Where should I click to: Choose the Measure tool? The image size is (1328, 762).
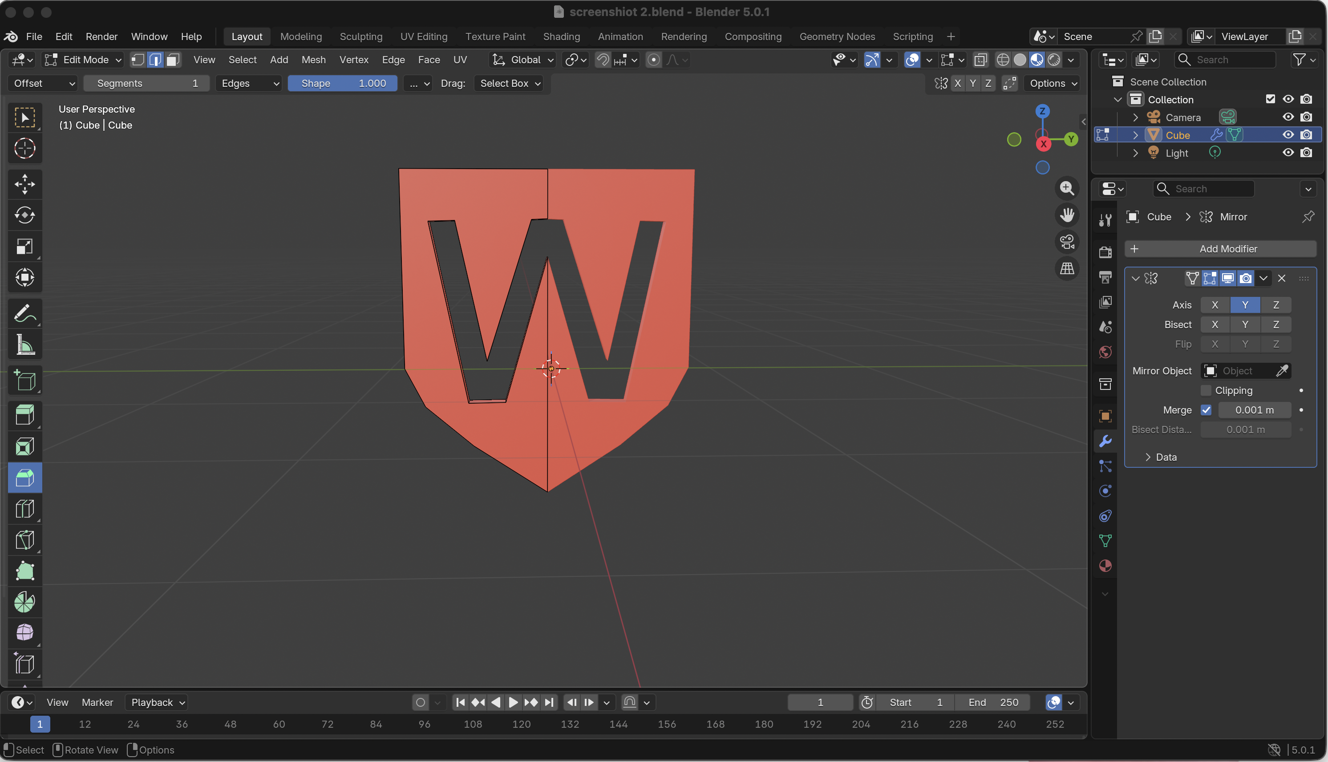(x=24, y=345)
